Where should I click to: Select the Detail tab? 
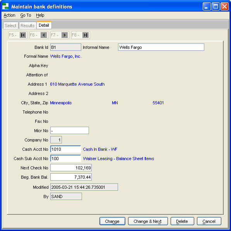click(x=44, y=25)
